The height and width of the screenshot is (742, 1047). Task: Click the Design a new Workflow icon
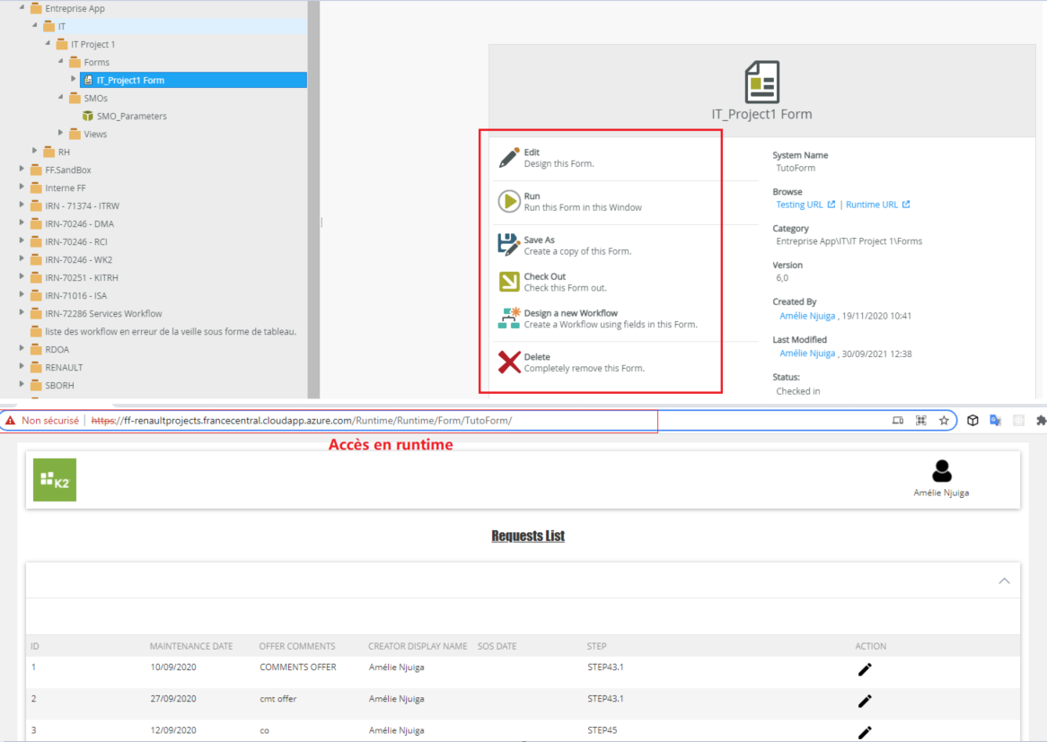click(x=509, y=318)
